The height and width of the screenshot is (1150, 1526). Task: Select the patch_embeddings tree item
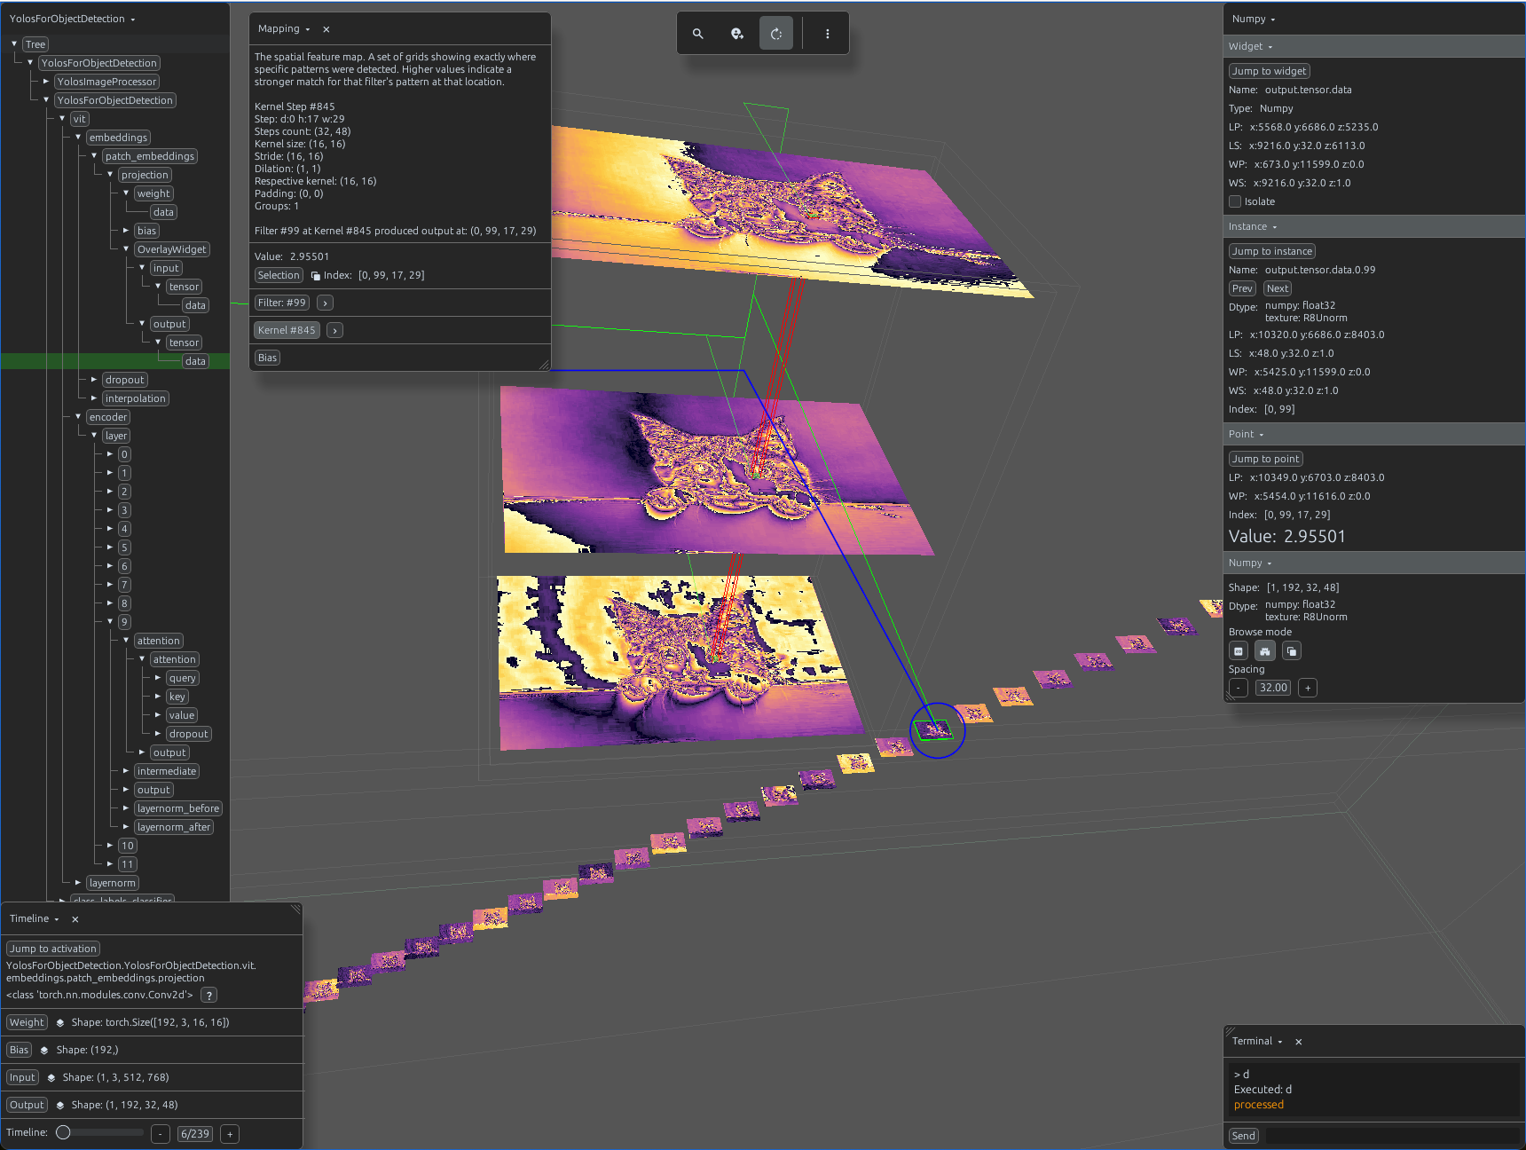(149, 156)
